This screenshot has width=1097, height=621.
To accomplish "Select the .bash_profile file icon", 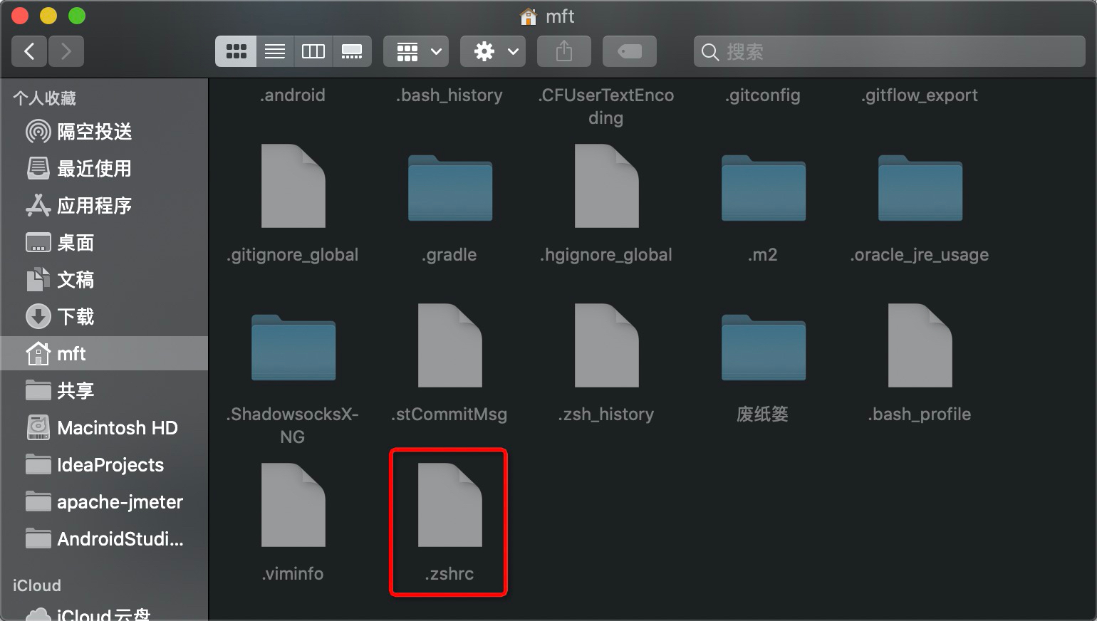I will coord(920,345).
